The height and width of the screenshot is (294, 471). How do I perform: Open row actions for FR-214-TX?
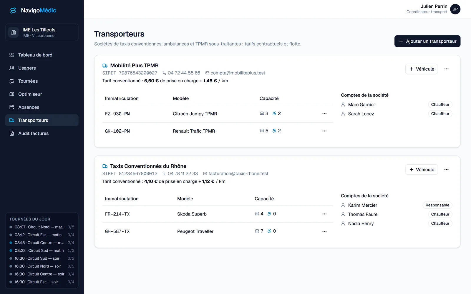tap(324, 214)
